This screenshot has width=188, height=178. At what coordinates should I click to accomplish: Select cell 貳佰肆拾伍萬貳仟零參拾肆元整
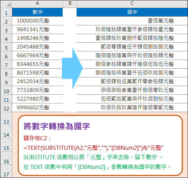pos(132,82)
